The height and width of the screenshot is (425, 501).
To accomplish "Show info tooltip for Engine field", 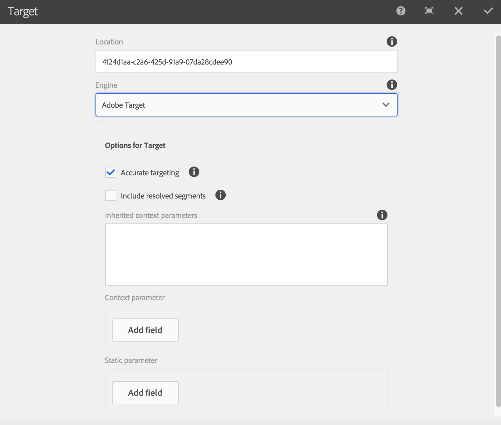I will 392,85.
